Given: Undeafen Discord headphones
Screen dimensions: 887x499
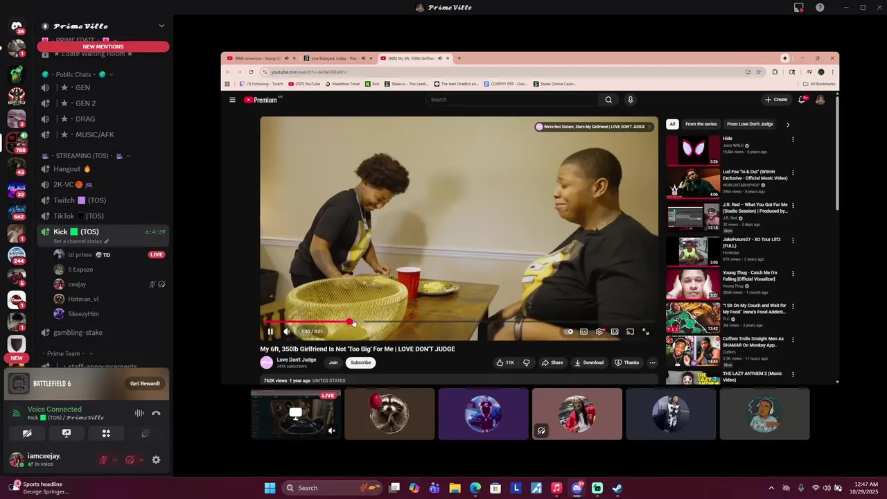Looking at the screenshot, I should click(130, 459).
